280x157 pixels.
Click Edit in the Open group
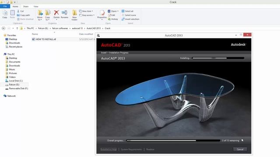coord(112,15)
